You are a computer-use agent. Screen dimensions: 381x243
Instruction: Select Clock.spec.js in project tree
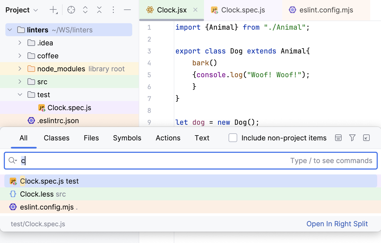[69, 107]
